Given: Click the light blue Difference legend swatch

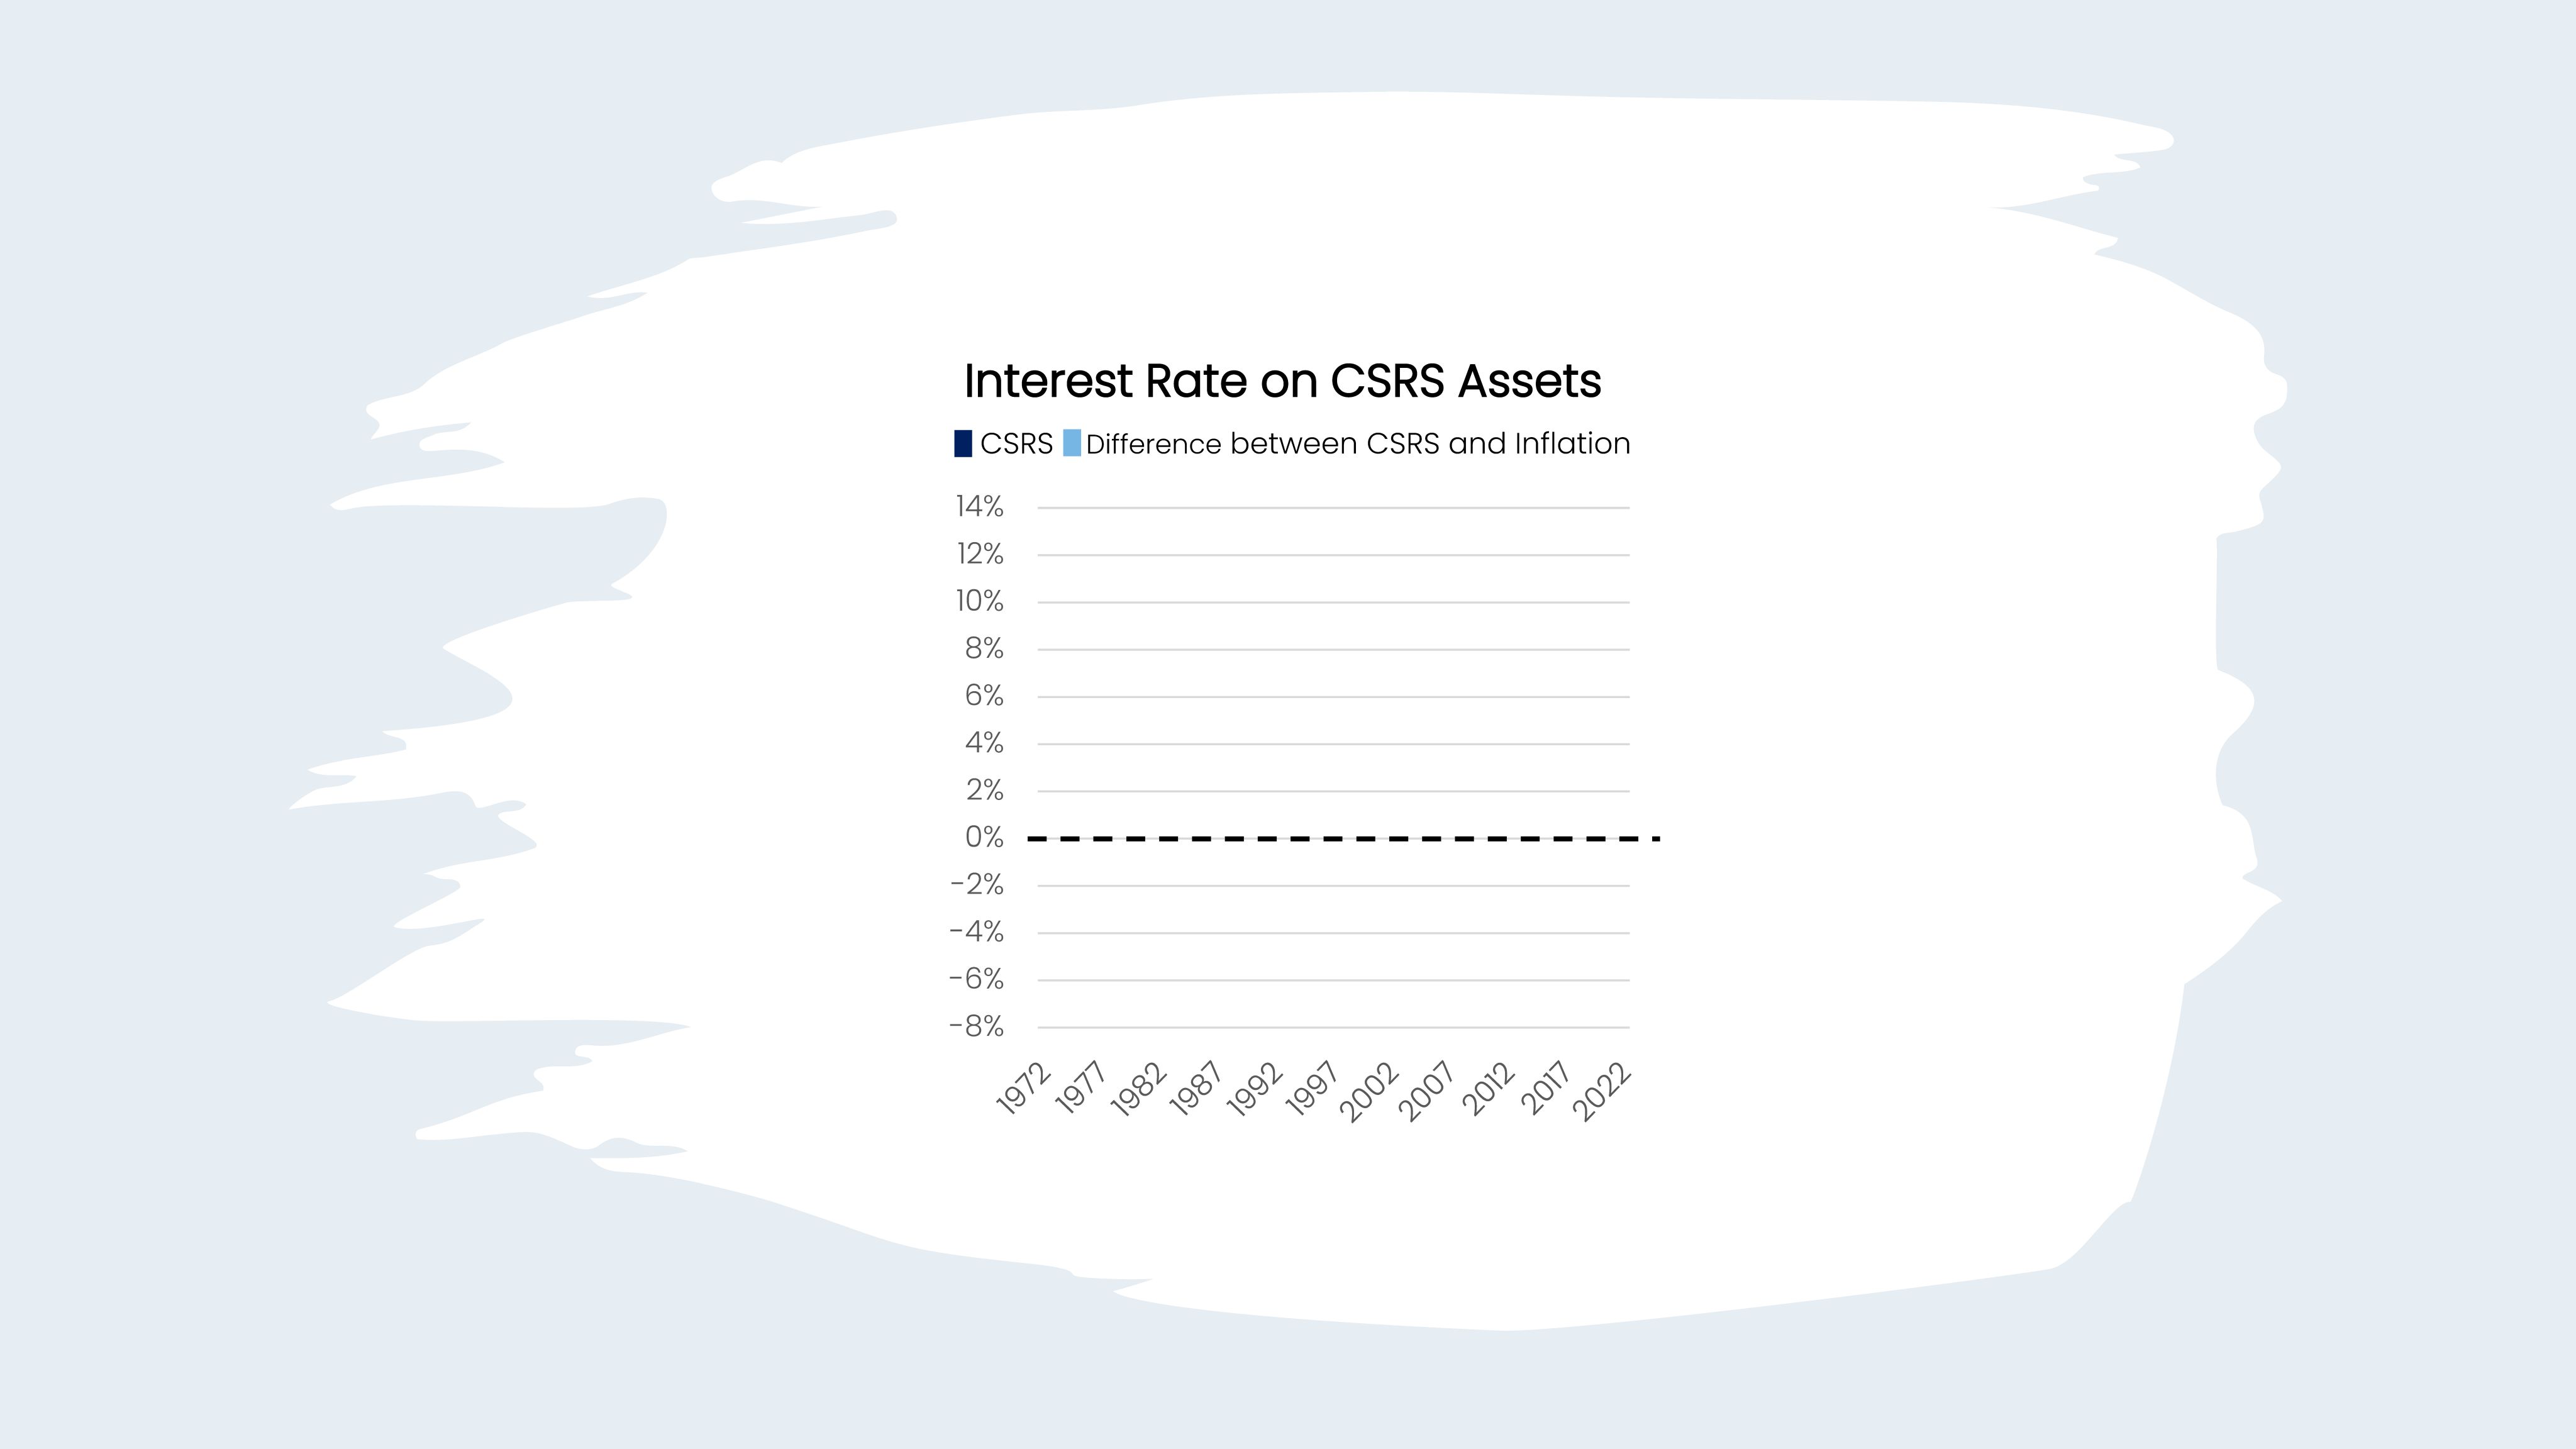Looking at the screenshot, I should [x=1071, y=443].
